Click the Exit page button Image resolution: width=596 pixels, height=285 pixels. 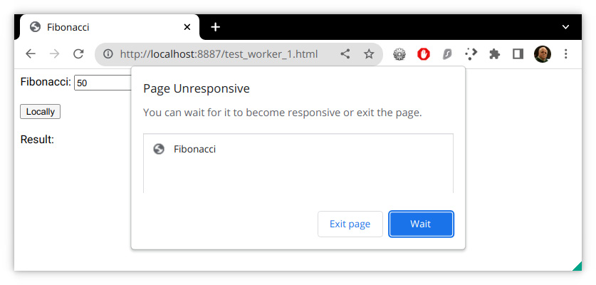tap(350, 224)
